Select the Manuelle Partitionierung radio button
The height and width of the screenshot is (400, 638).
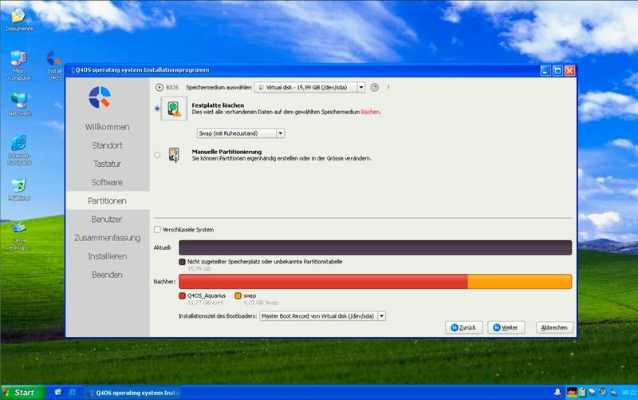tap(157, 155)
